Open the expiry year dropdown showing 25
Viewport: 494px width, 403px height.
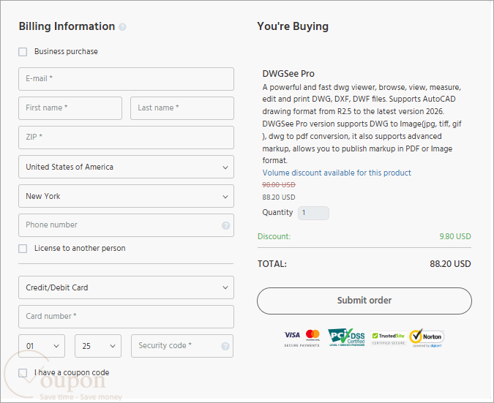tap(98, 346)
